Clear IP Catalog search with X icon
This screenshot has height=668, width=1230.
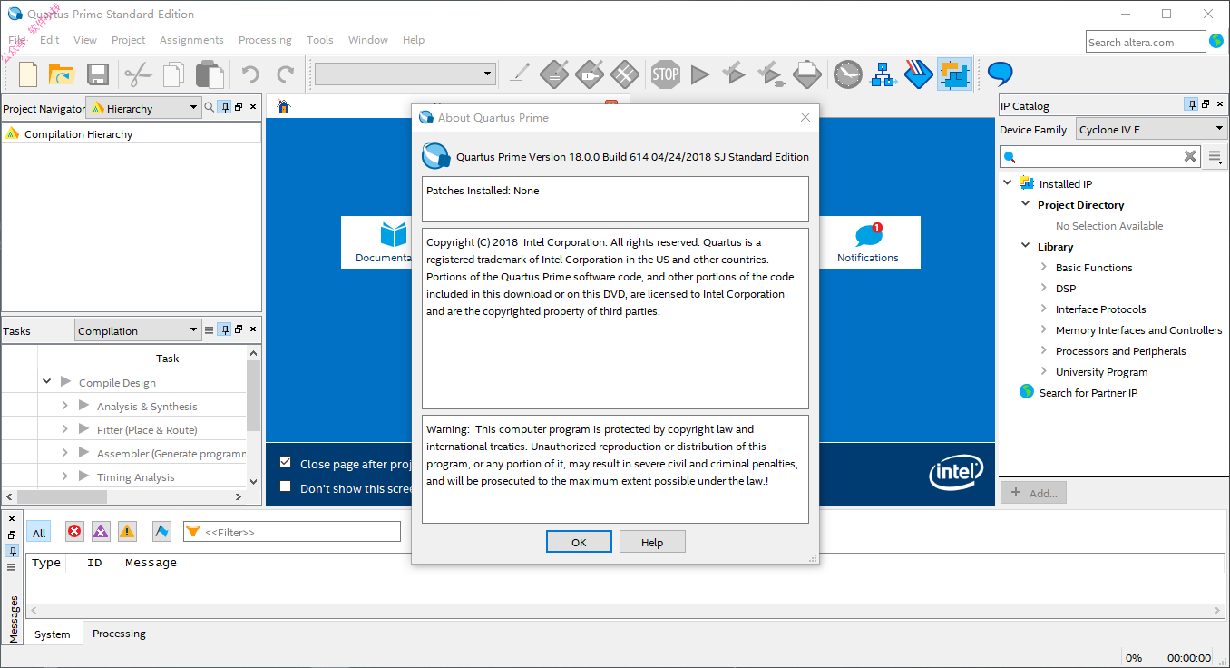(1191, 156)
